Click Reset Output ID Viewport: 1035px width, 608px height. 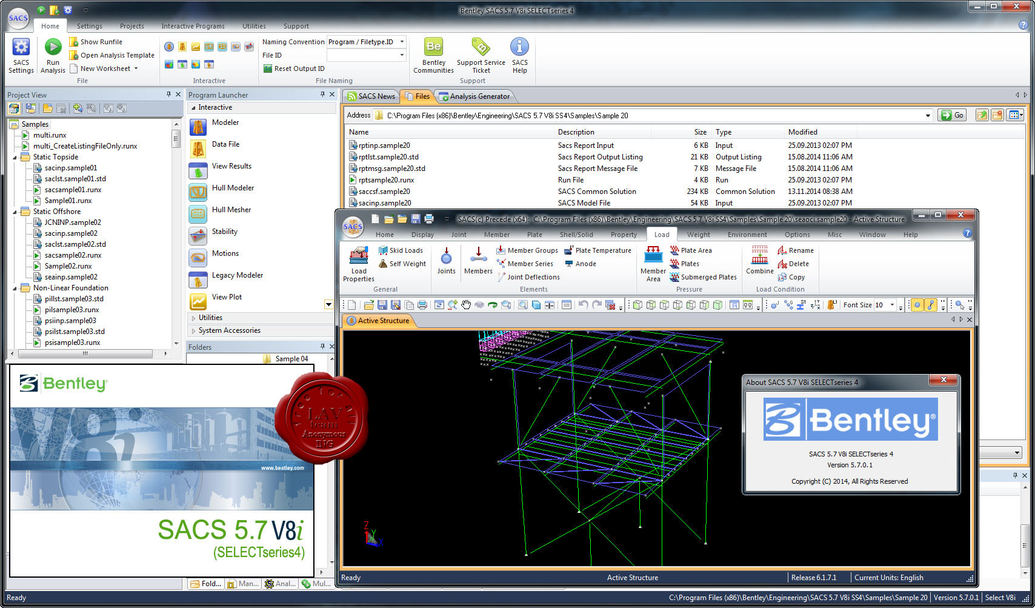click(x=294, y=68)
